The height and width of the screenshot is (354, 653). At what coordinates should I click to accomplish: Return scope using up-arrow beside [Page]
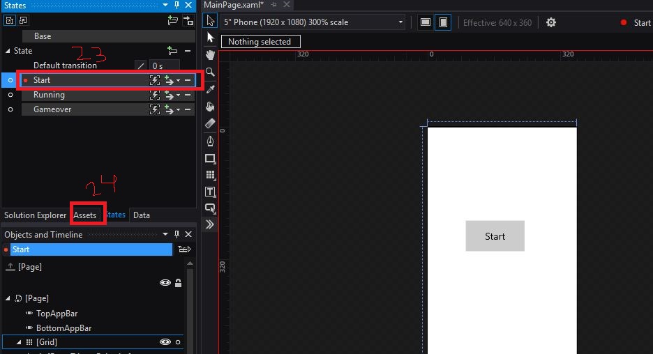pos(10,267)
